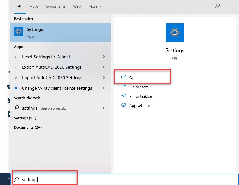Click the feedback person icon at top right
This screenshot has height=185, width=239.
point(217,6)
